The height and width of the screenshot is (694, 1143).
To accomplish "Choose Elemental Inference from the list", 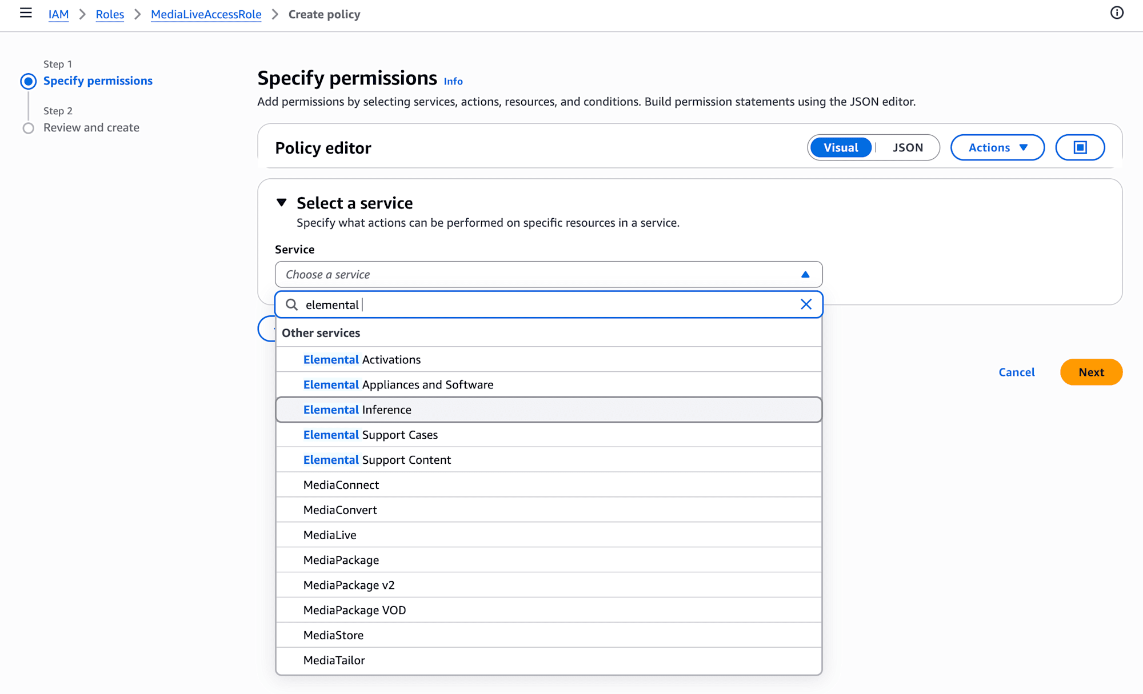I will coord(357,410).
